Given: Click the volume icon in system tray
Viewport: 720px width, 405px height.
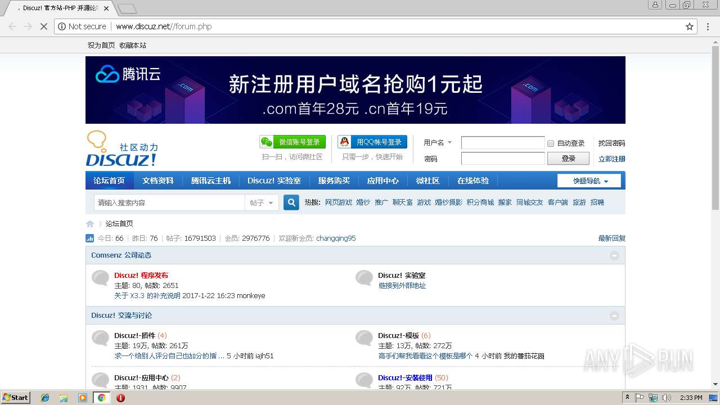Looking at the screenshot, I should pyautogui.click(x=666, y=398).
